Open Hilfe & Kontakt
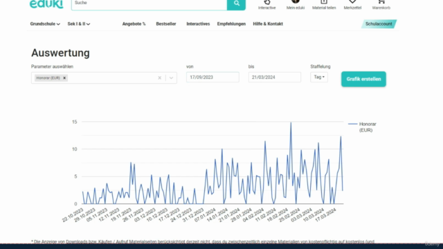 pyautogui.click(x=268, y=24)
